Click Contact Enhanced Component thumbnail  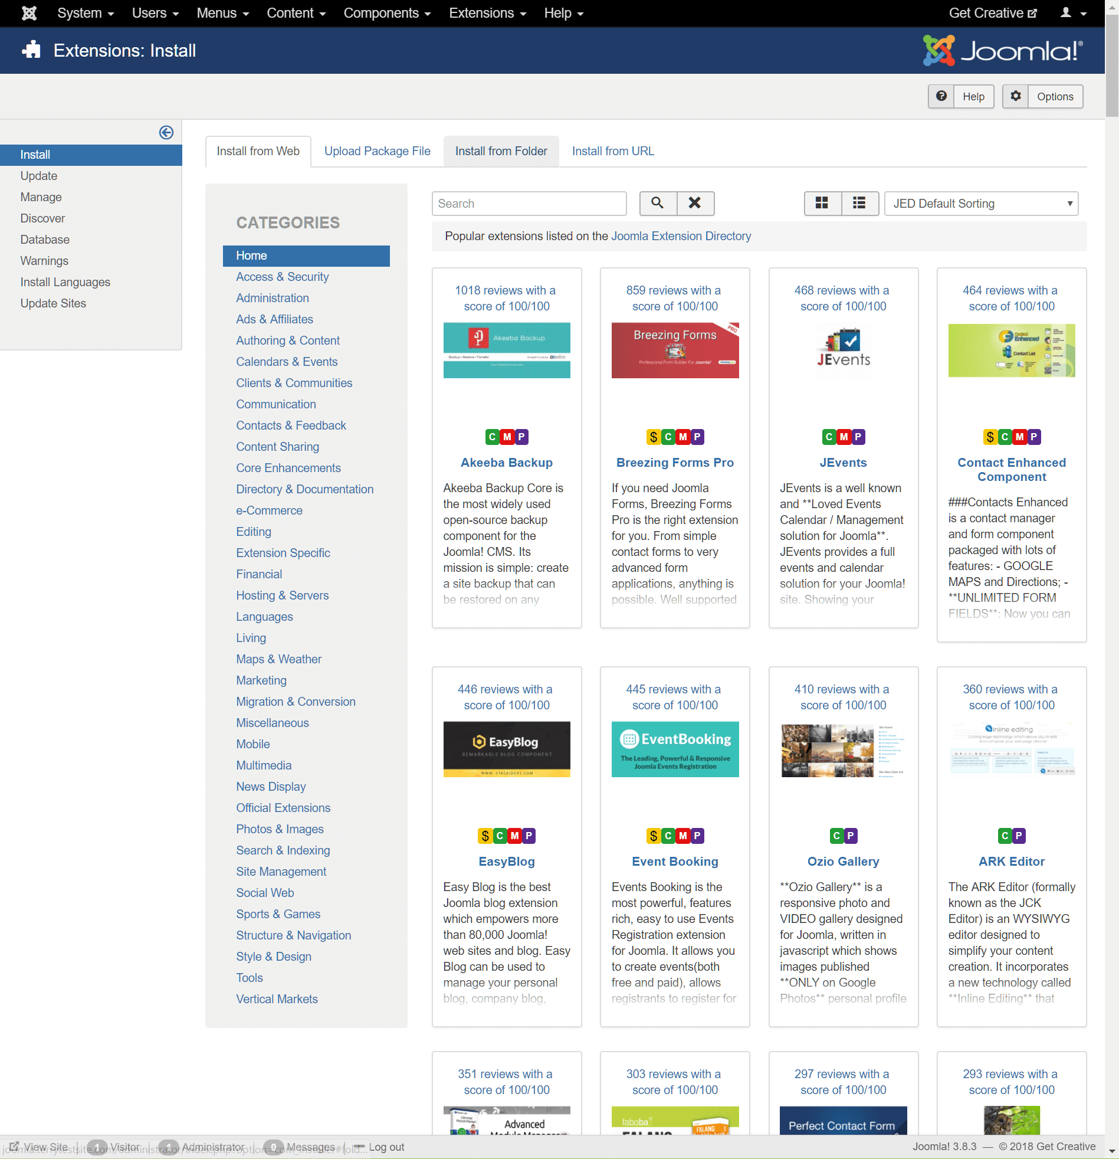(1011, 350)
